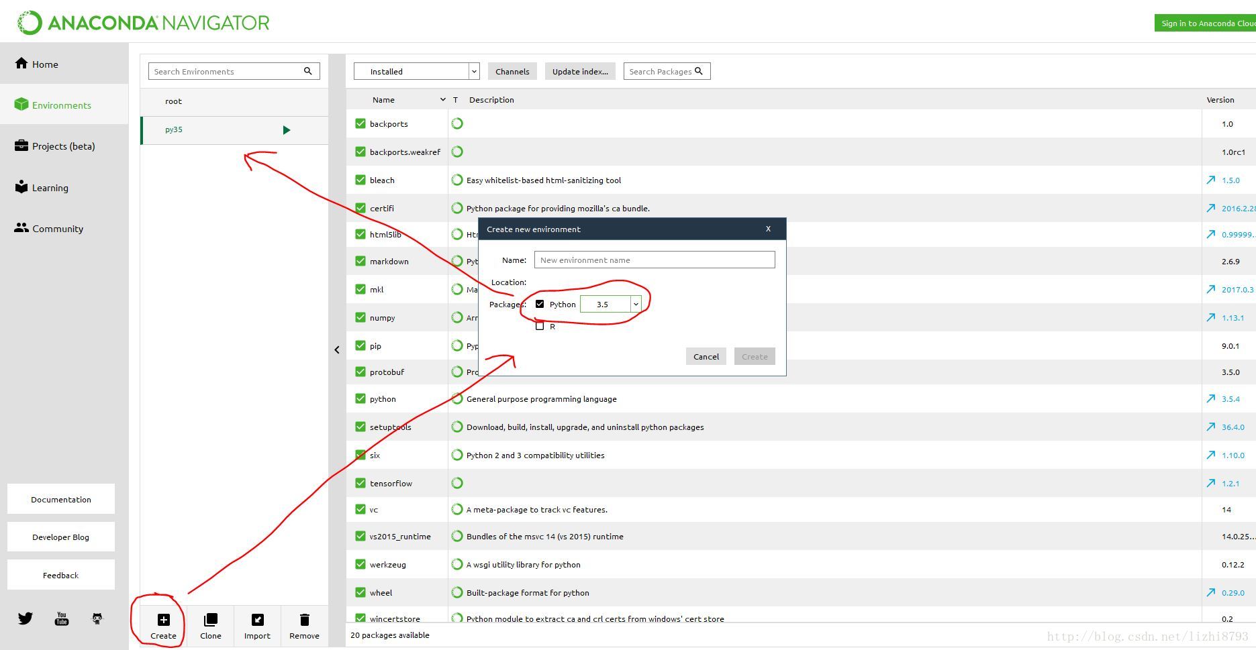
Task: Toggle the backports package checkbox
Action: click(360, 123)
